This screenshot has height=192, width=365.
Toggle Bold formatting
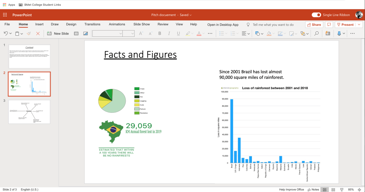tap(159, 34)
